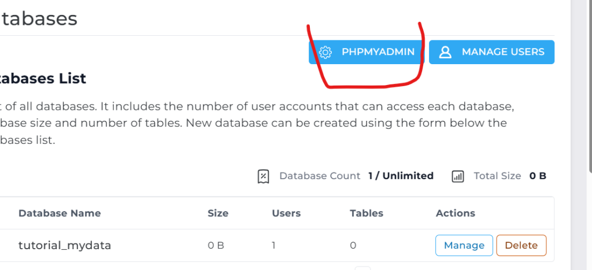Open phpMyAdmin via the PHPMYADMIN label
Image resolution: width=592 pixels, height=270 pixels.
[x=378, y=52]
